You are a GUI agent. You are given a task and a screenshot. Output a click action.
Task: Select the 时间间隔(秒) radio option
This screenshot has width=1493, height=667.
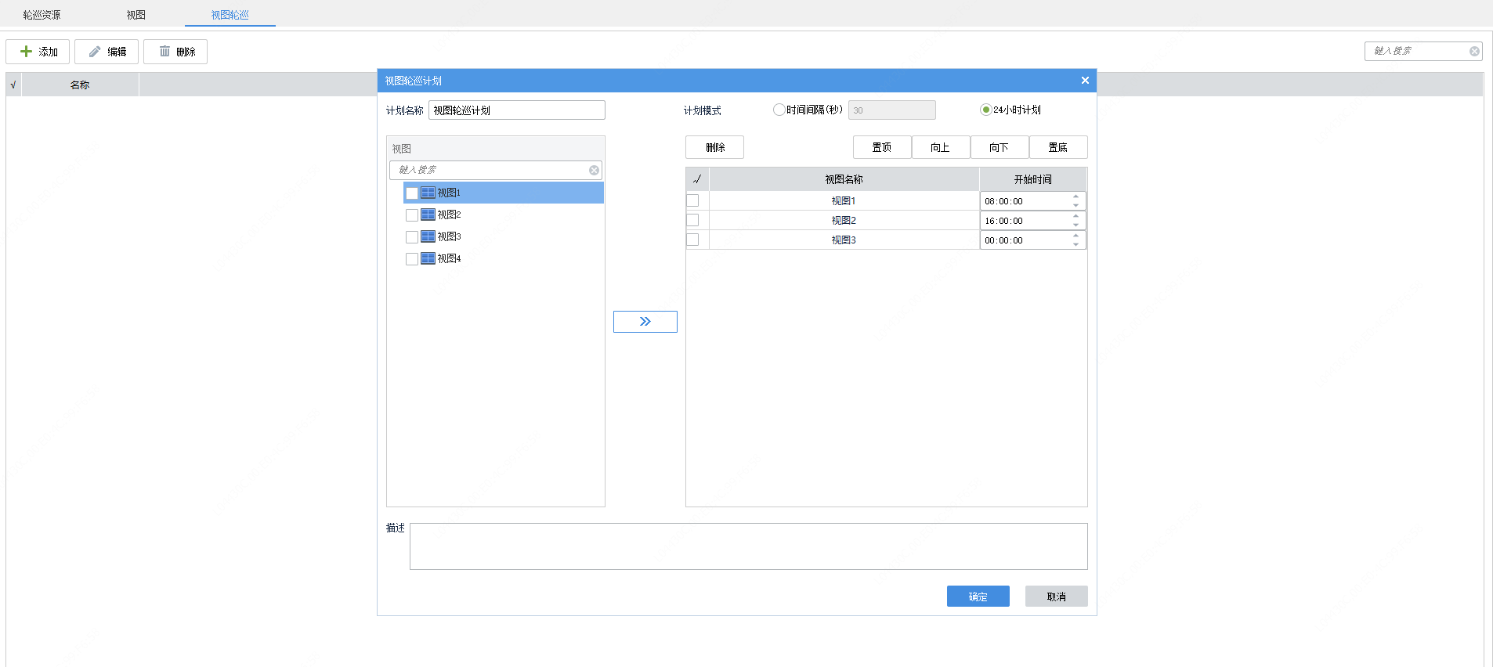click(779, 110)
